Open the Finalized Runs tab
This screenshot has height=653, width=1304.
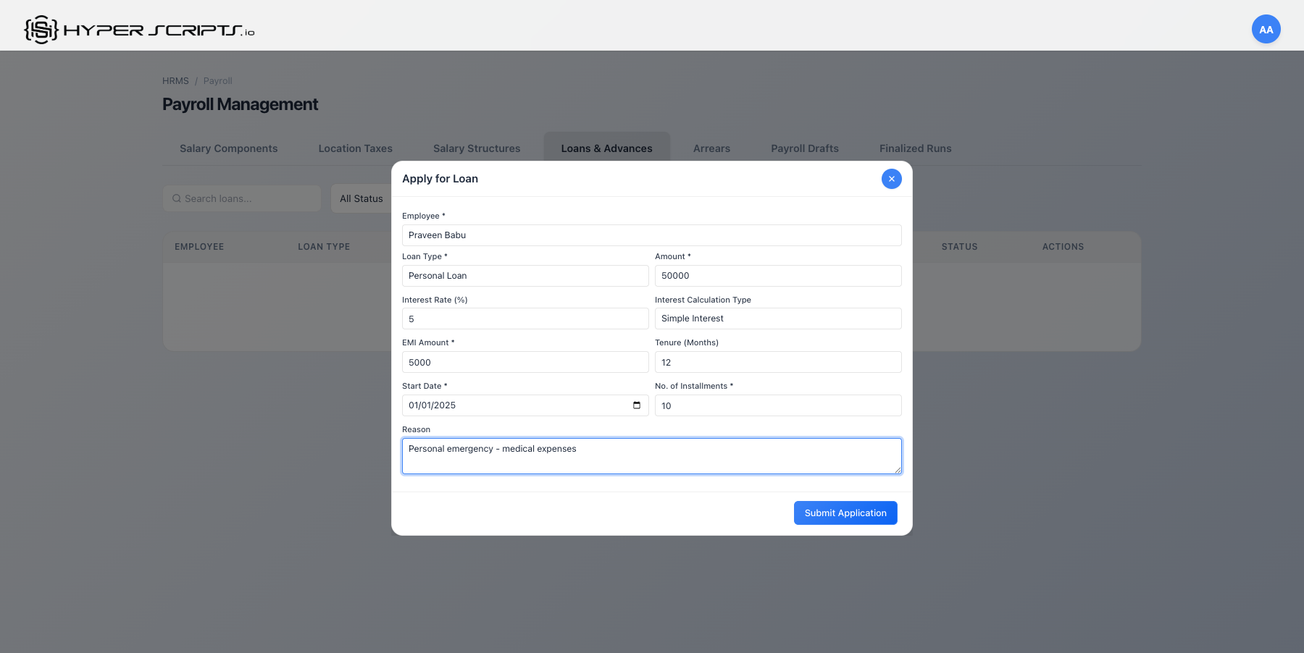[915, 148]
